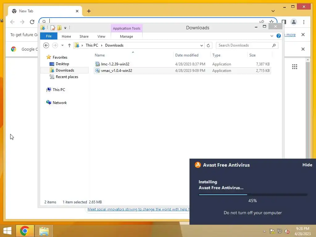Open the Manage ribbon tab

click(x=127, y=36)
